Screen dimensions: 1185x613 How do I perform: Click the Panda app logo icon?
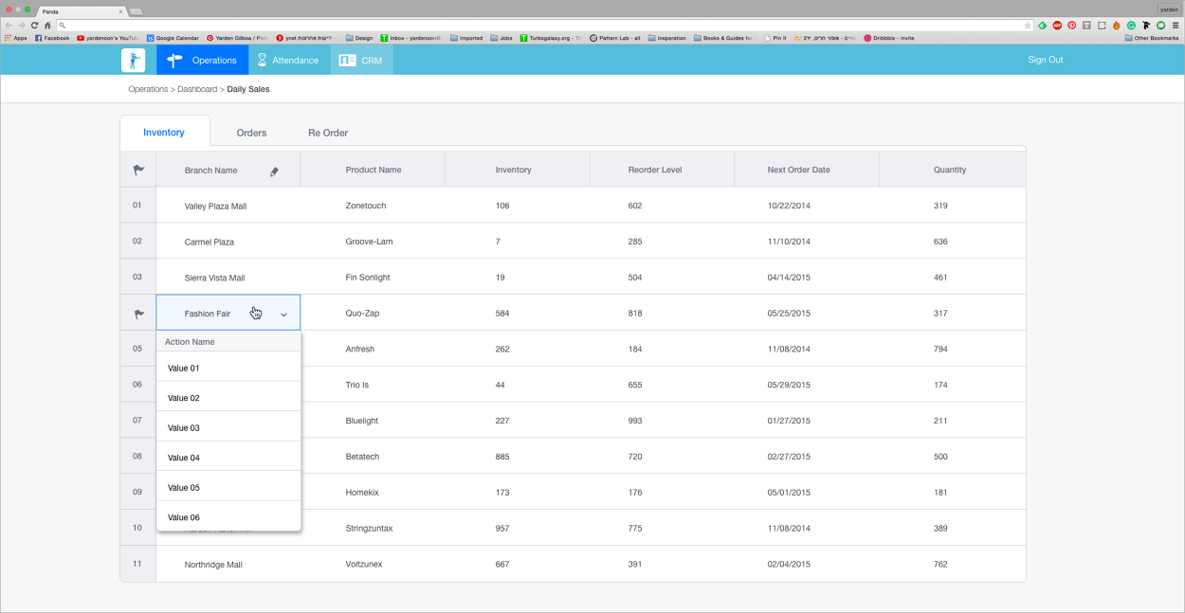point(133,60)
